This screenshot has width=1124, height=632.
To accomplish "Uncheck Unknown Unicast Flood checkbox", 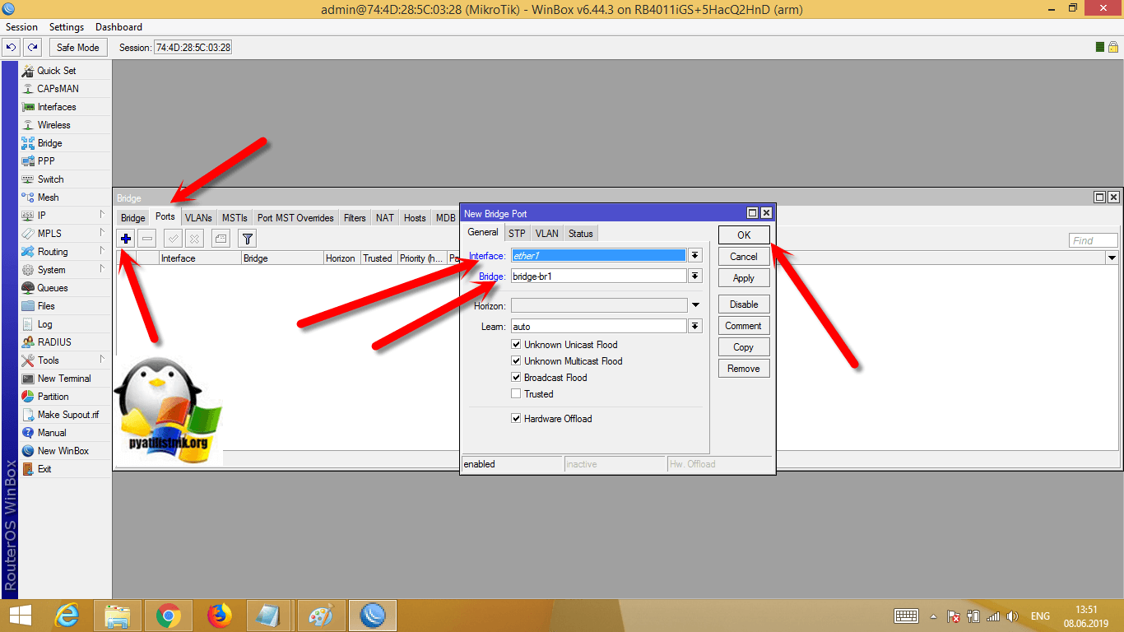I will [516, 345].
